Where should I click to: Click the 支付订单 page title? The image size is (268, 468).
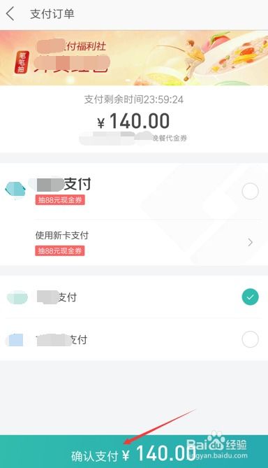point(52,14)
